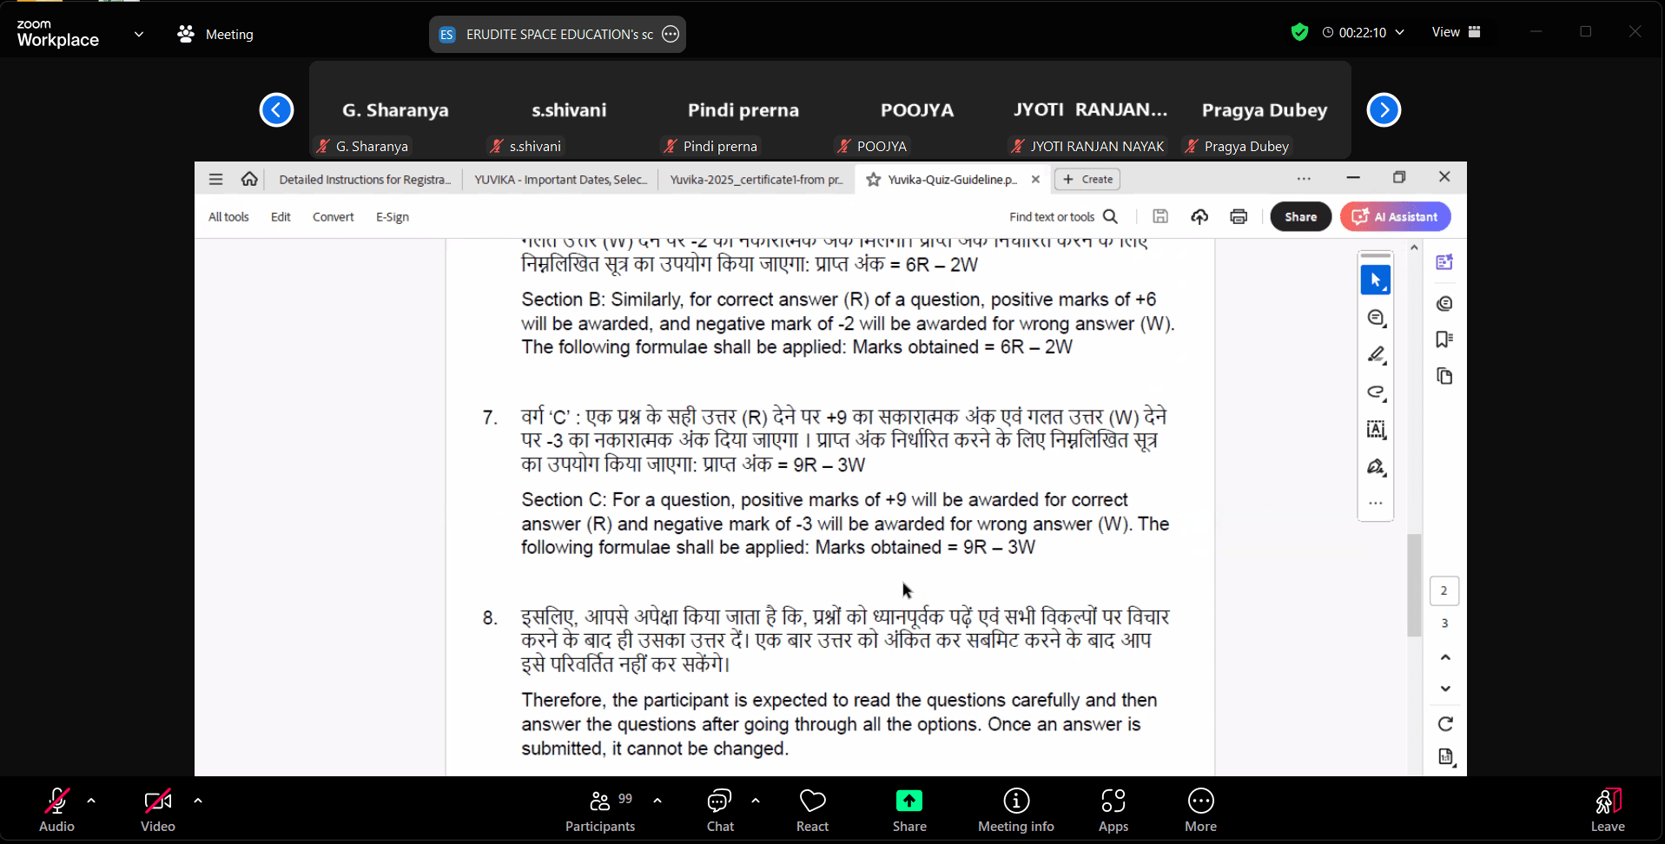
Task: Click Find text or tools search
Action: tap(1064, 217)
